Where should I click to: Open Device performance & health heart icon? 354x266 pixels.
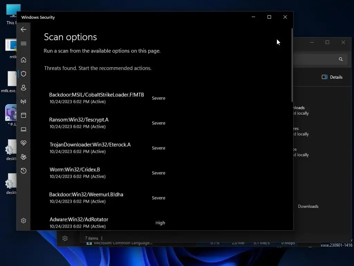(x=24, y=143)
